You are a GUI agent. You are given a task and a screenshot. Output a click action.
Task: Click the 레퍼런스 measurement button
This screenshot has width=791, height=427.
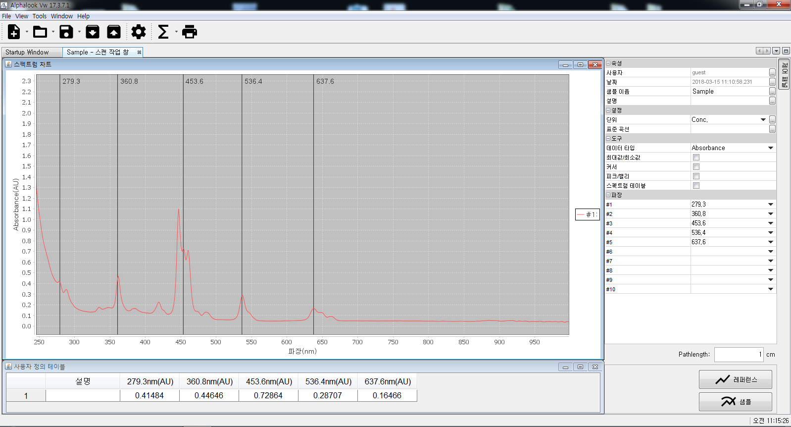coord(735,379)
